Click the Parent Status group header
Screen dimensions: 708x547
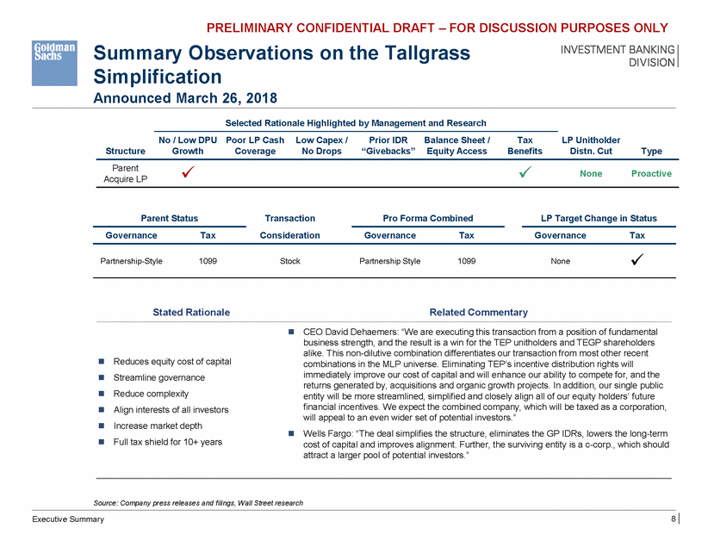[x=170, y=218]
